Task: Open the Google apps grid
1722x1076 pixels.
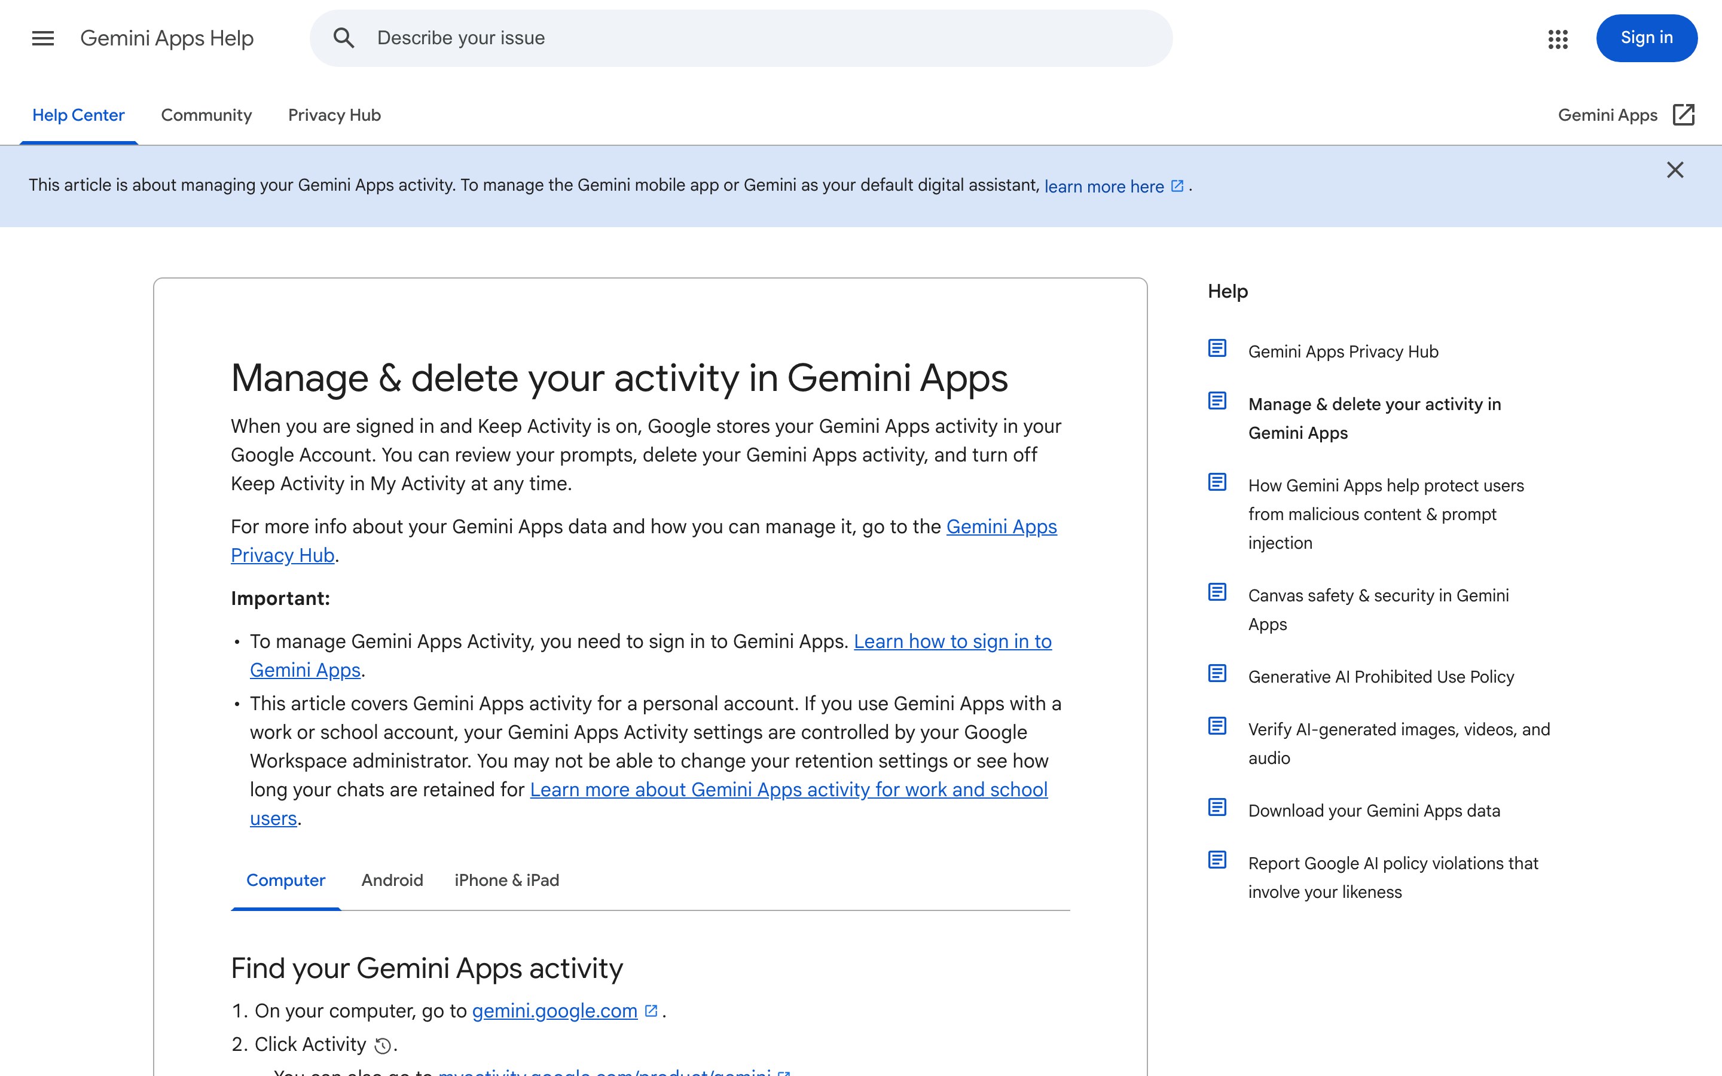Action: pos(1558,38)
